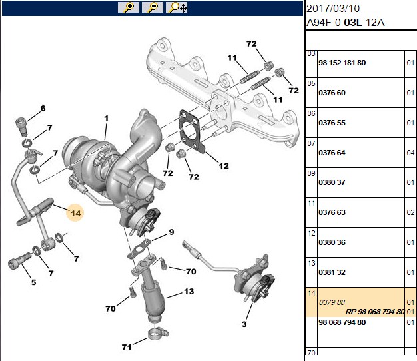The width and height of the screenshot is (417, 361).
Task: Click callout number 9 for flange gasket
Action: tap(172, 232)
